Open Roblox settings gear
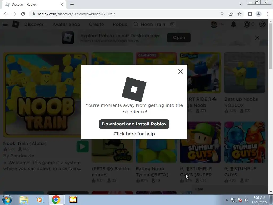The width and height of the screenshot is (273, 205). [x=262, y=24]
